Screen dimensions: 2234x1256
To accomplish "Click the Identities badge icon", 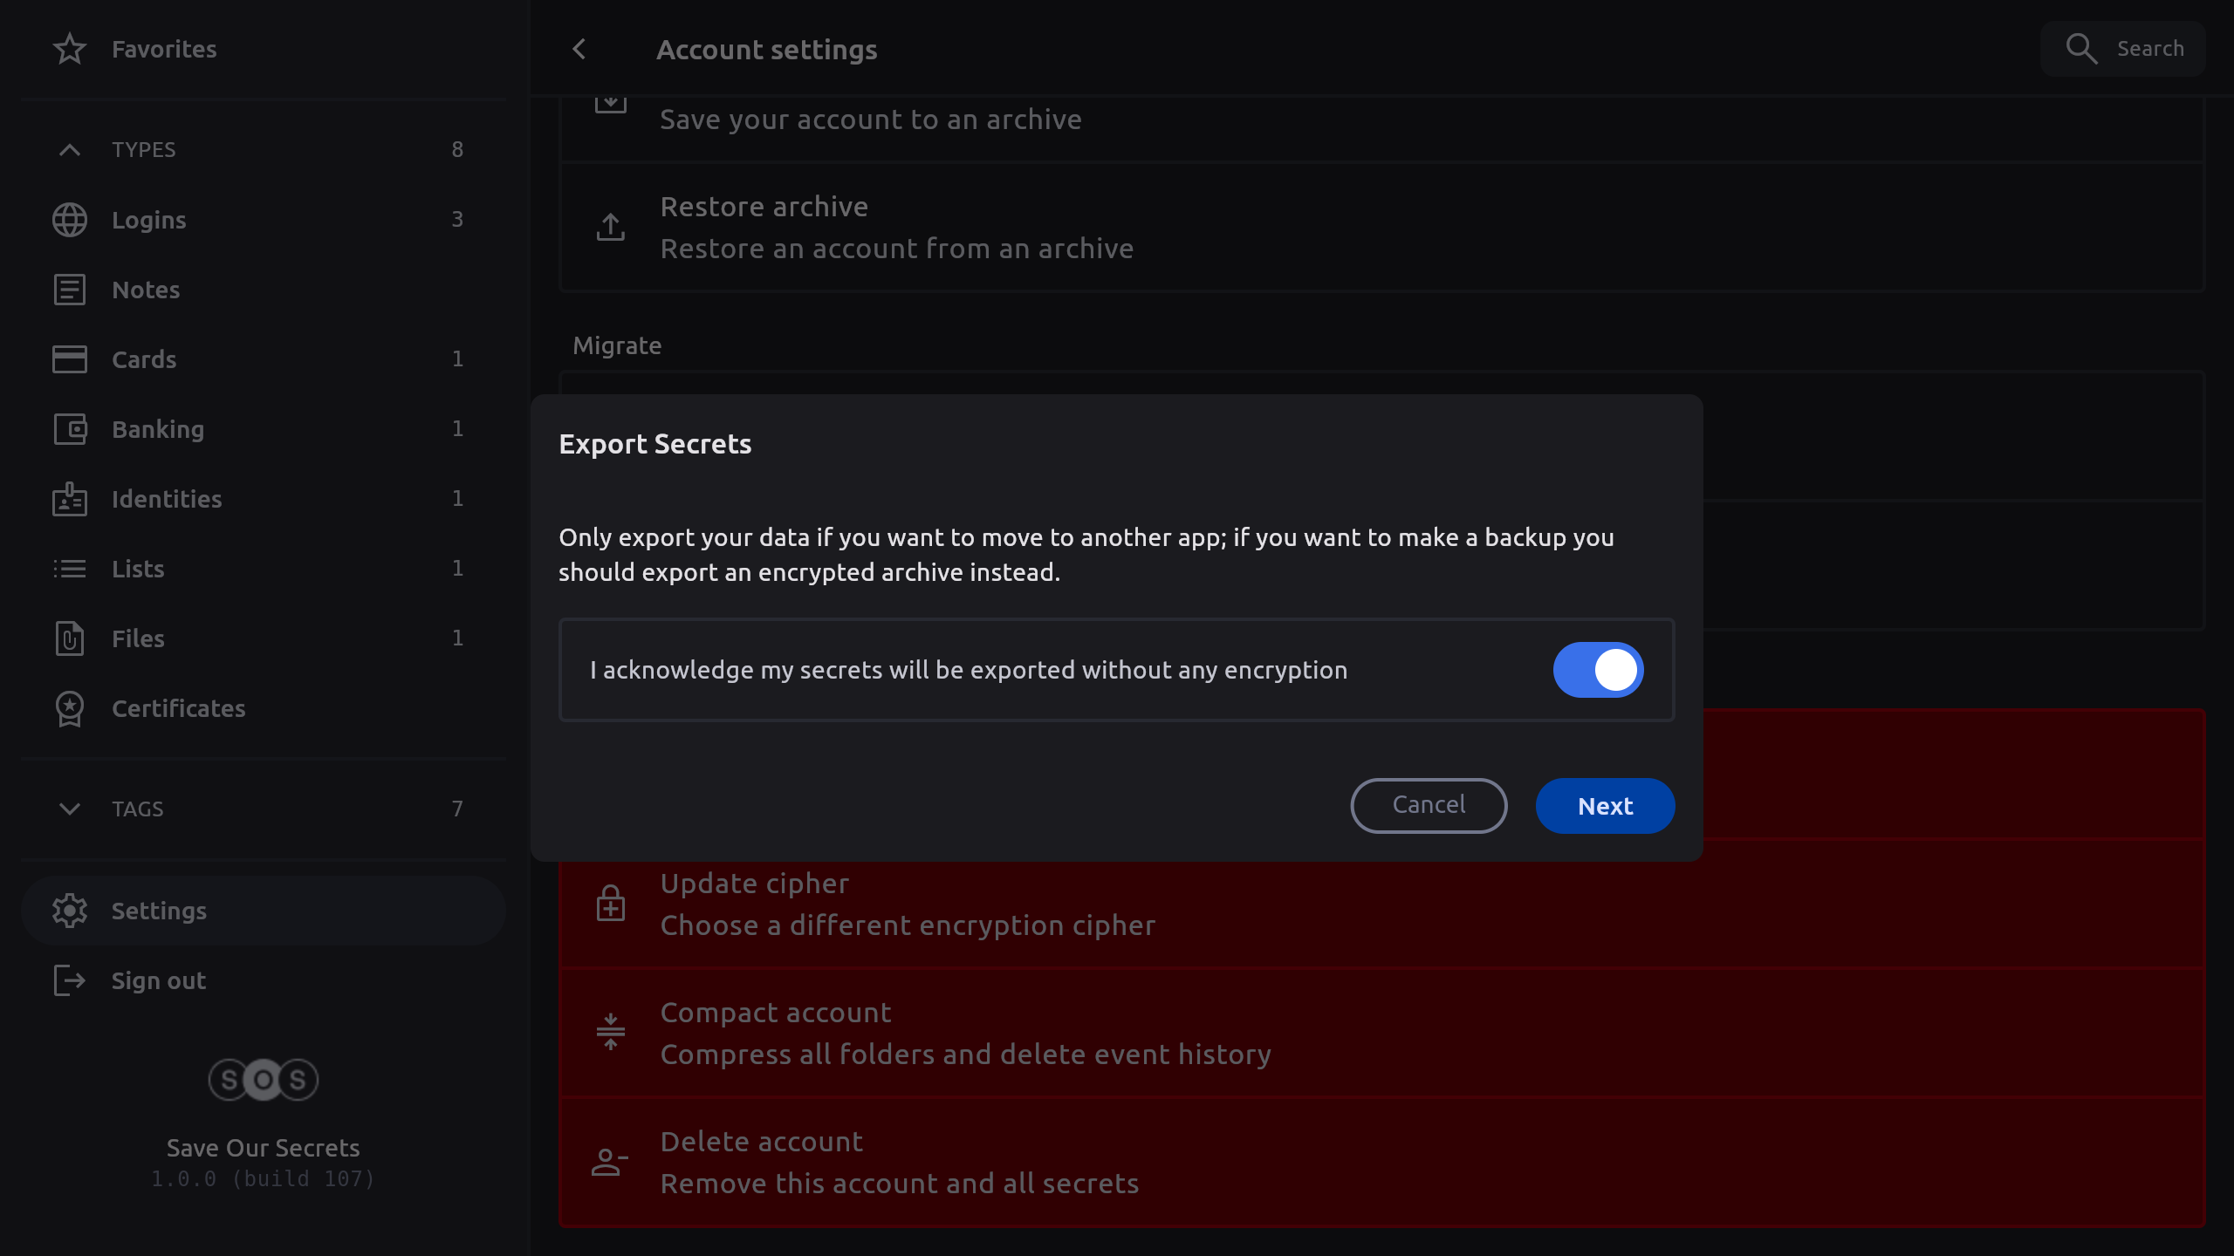I will [70, 499].
